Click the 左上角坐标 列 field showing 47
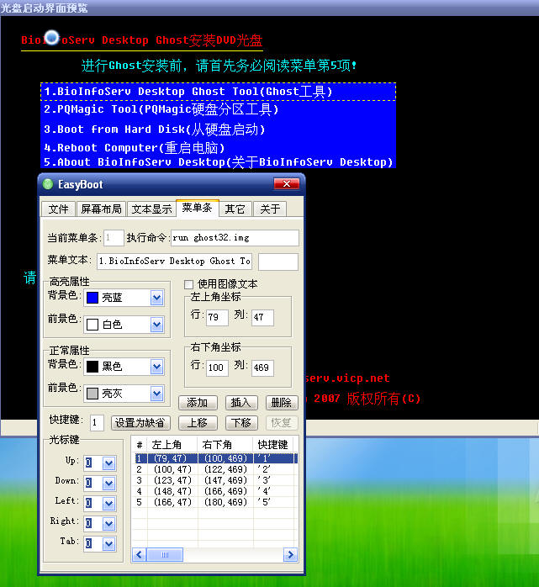 (x=262, y=317)
